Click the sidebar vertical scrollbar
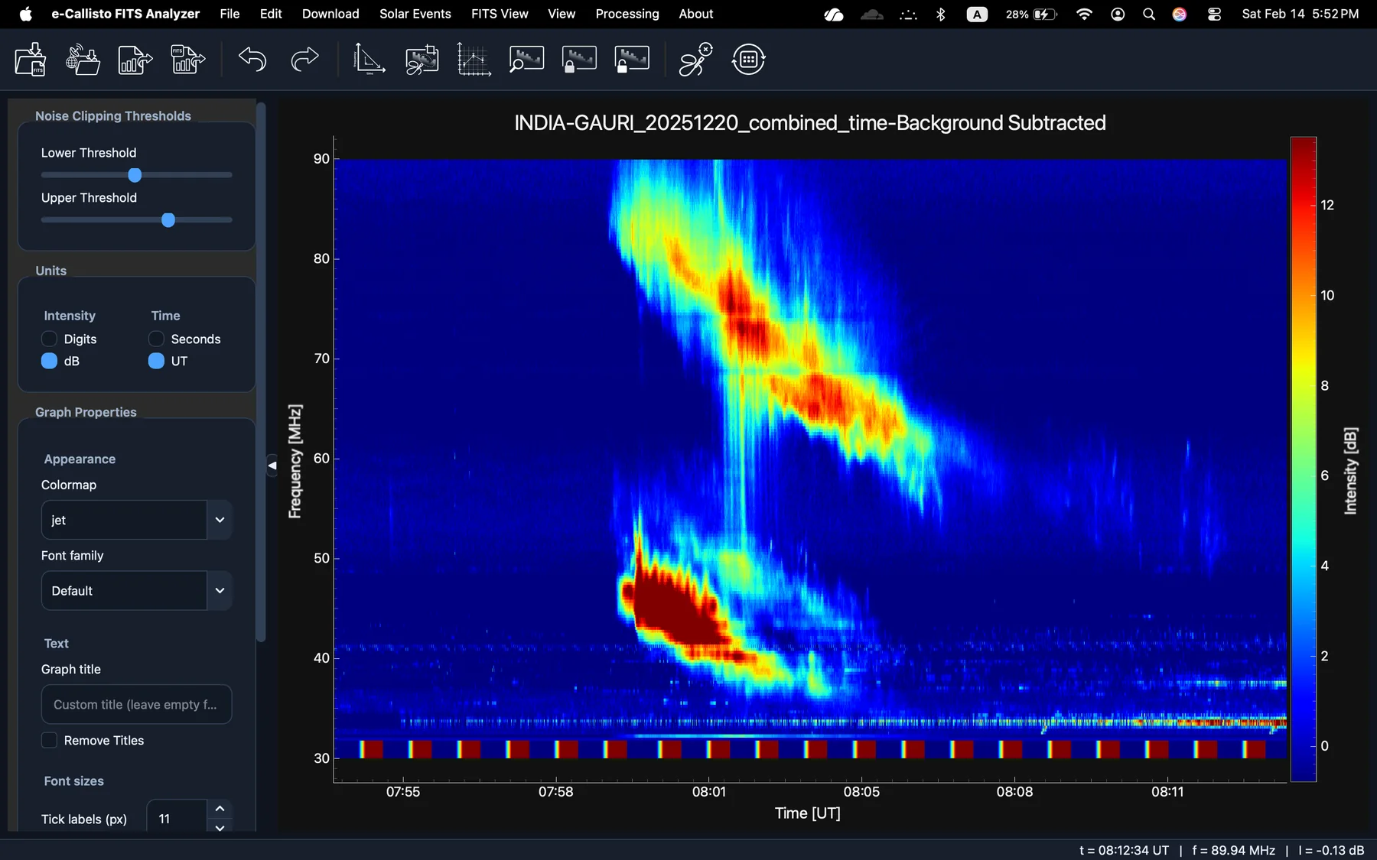 point(261,372)
